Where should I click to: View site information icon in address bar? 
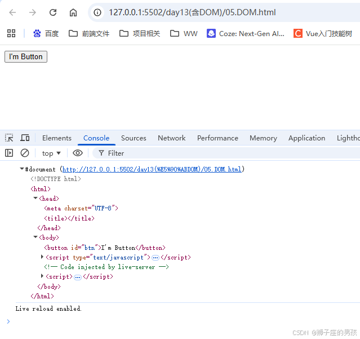(x=97, y=12)
